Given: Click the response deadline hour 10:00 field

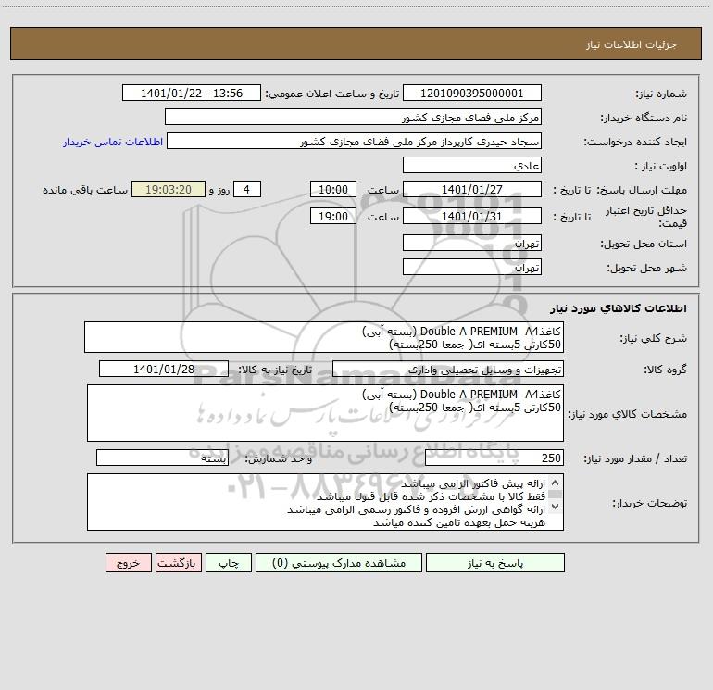Looking at the screenshot, I should 332,189.
